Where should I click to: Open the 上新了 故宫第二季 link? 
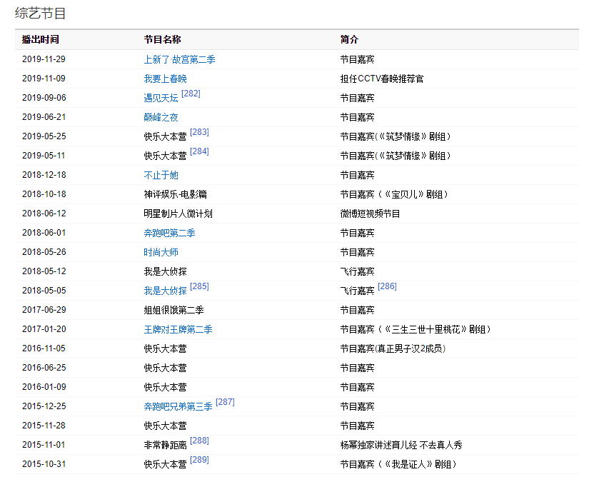click(179, 59)
